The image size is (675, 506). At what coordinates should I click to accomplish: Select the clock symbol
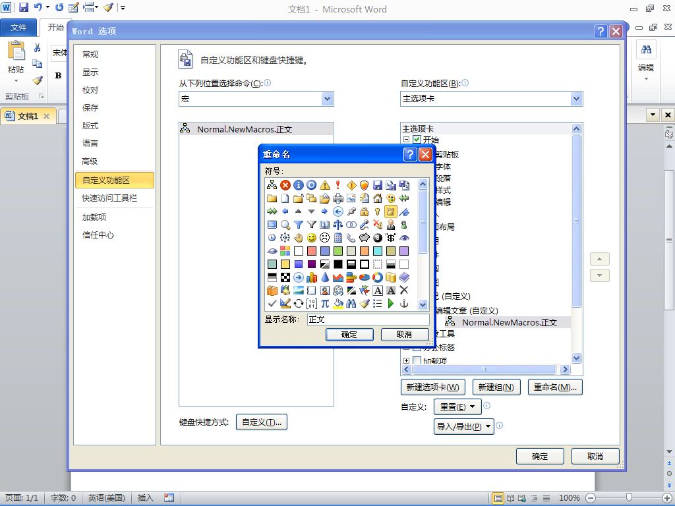(272, 238)
